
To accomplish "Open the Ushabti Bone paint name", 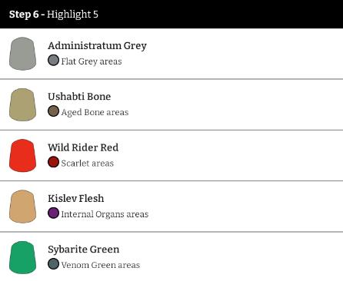I will (x=79, y=97).
